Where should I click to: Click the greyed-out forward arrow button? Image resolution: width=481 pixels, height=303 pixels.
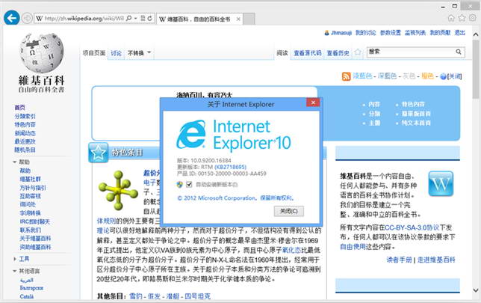pos(28,19)
